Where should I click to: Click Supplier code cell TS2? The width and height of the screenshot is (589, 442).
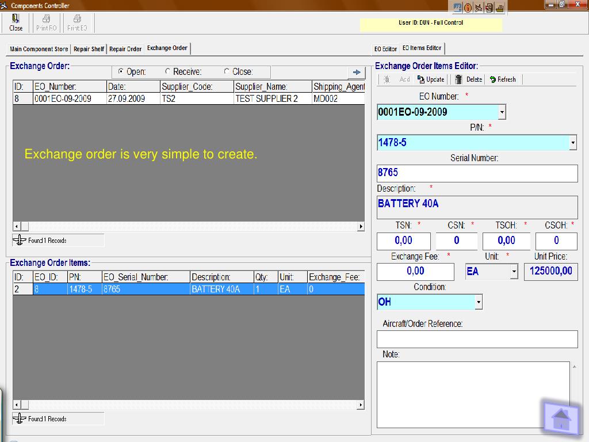[197, 98]
